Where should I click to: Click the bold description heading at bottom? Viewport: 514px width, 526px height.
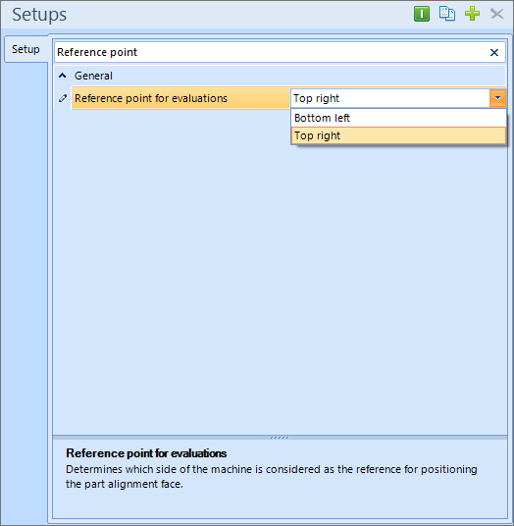pyautogui.click(x=146, y=453)
